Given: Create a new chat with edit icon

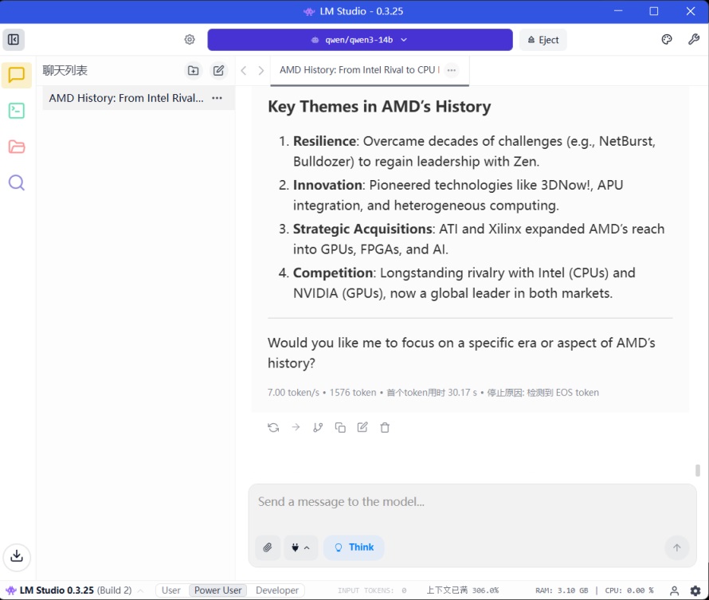Looking at the screenshot, I should pyautogui.click(x=218, y=70).
